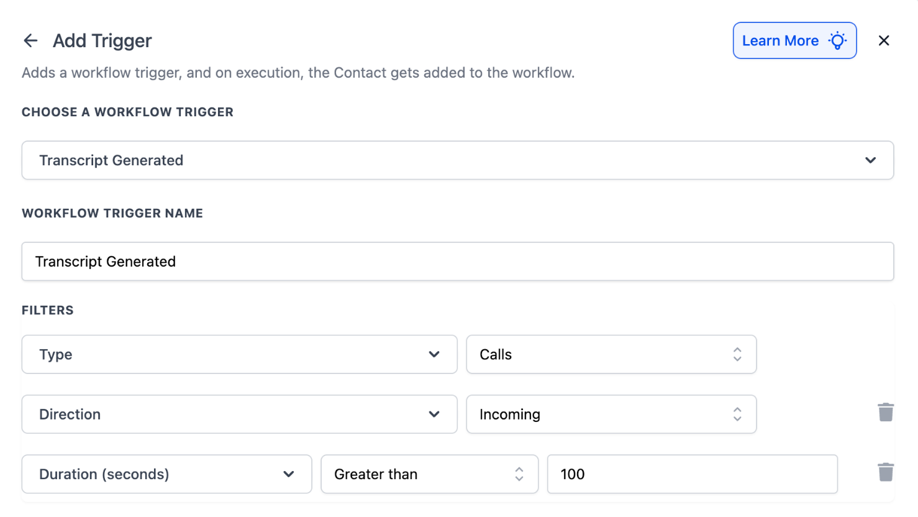Delete the Direction filter row
Image resolution: width=918 pixels, height=517 pixels.
[x=886, y=412]
